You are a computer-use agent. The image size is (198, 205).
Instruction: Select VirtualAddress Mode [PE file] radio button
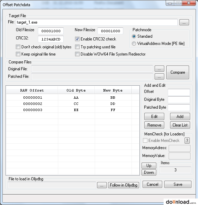(134, 44)
